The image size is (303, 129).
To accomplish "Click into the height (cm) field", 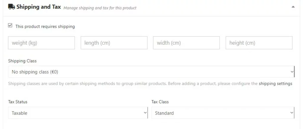I will click(259, 43).
